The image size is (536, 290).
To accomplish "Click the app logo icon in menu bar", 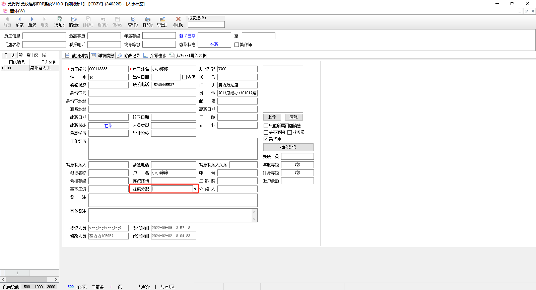I will click(5, 11).
